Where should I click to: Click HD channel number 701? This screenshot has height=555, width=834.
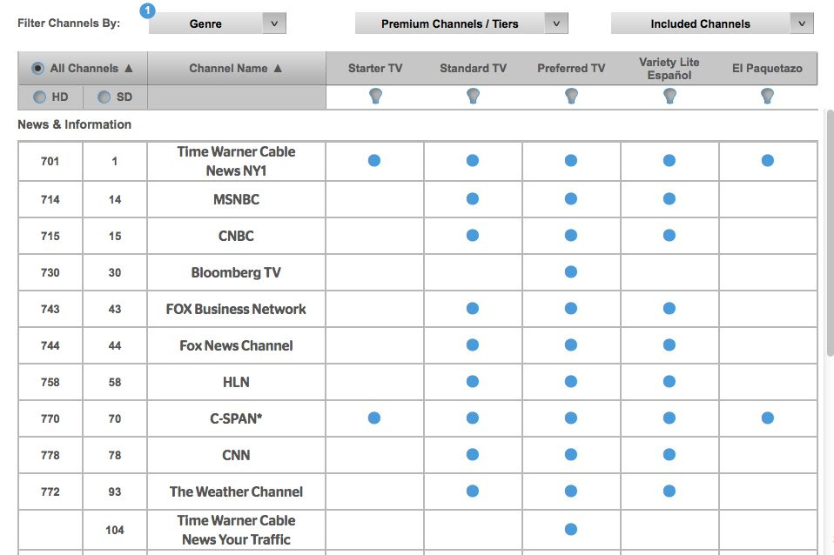50,161
